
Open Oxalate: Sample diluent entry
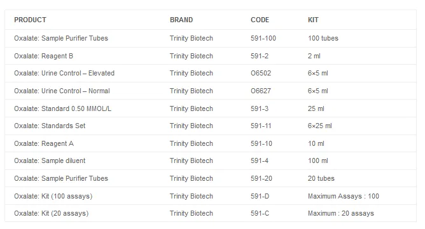[x=50, y=160]
